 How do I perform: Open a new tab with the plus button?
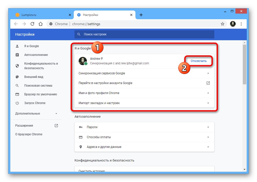[141, 15]
